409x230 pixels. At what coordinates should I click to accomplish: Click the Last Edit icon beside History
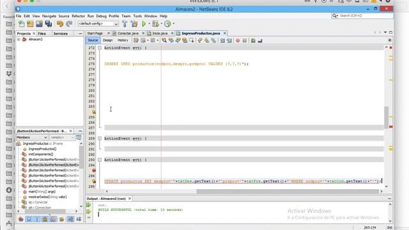pyautogui.click(x=136, y=40)
